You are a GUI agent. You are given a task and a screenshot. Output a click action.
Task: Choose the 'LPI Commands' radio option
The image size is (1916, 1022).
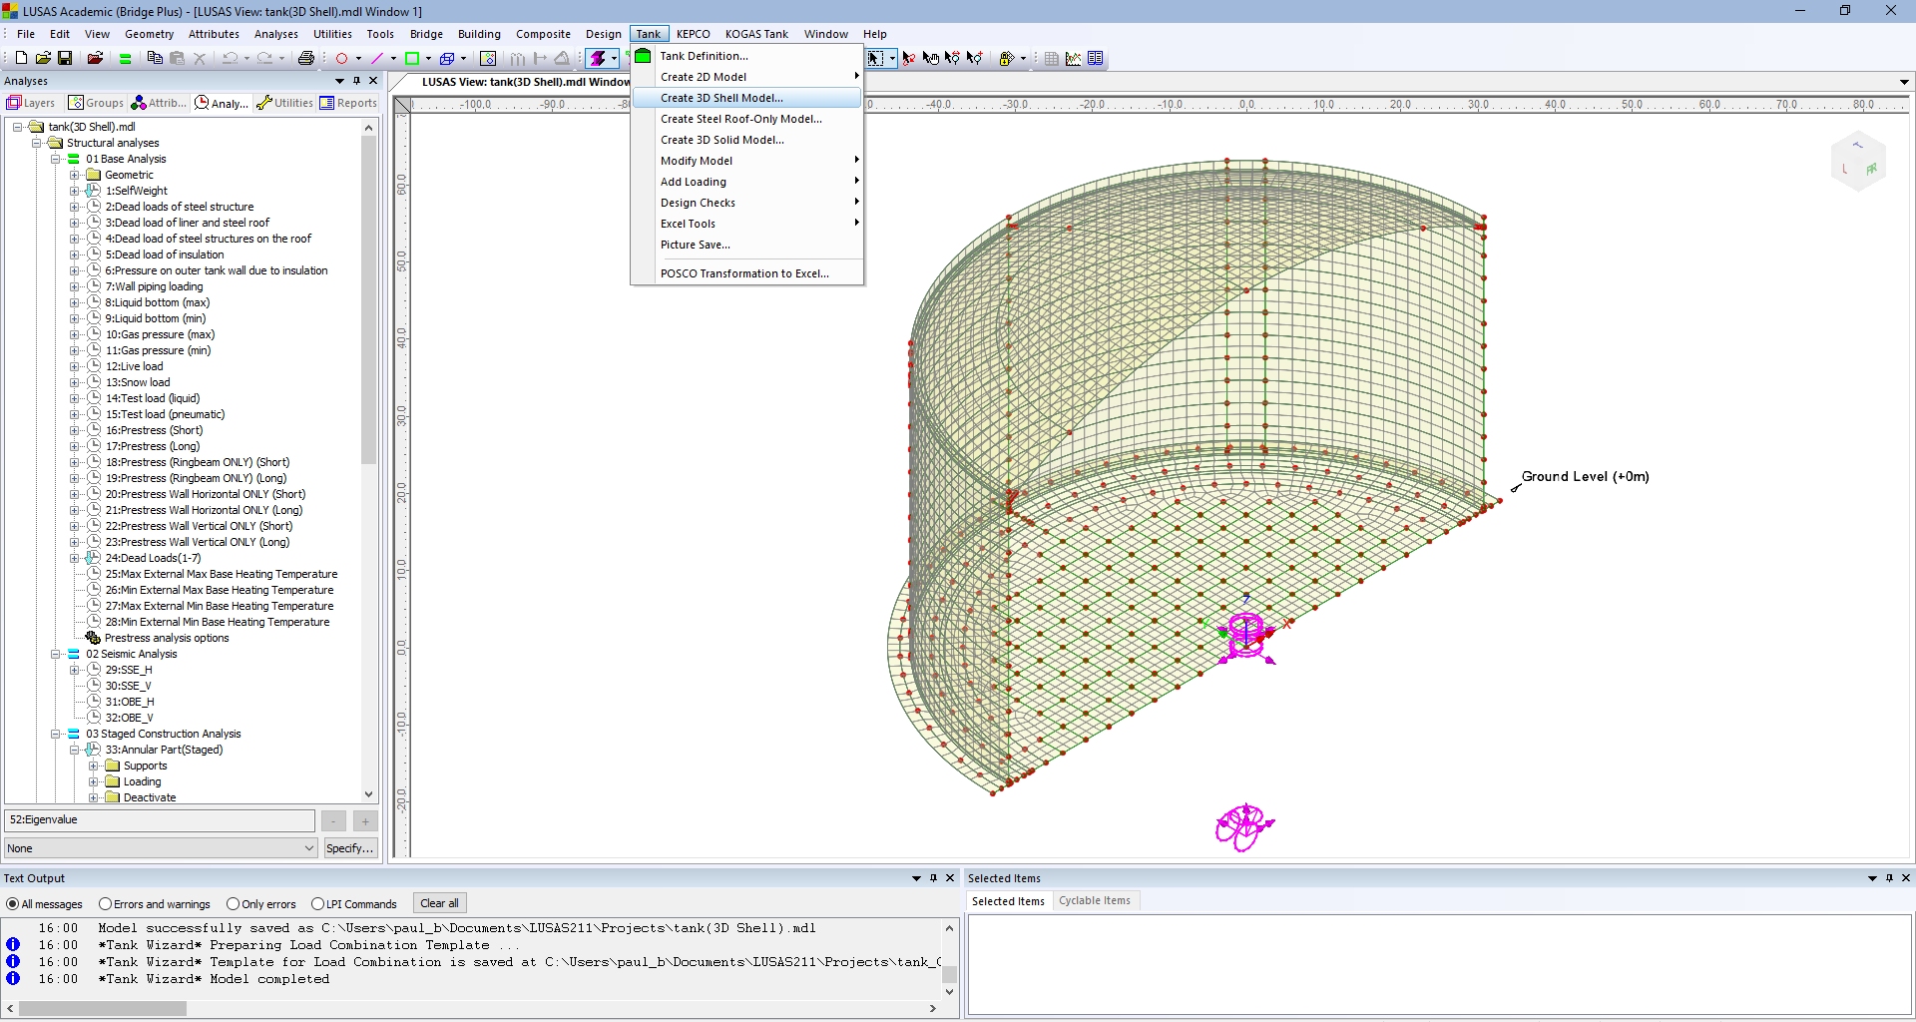click(x=317, y=904)
